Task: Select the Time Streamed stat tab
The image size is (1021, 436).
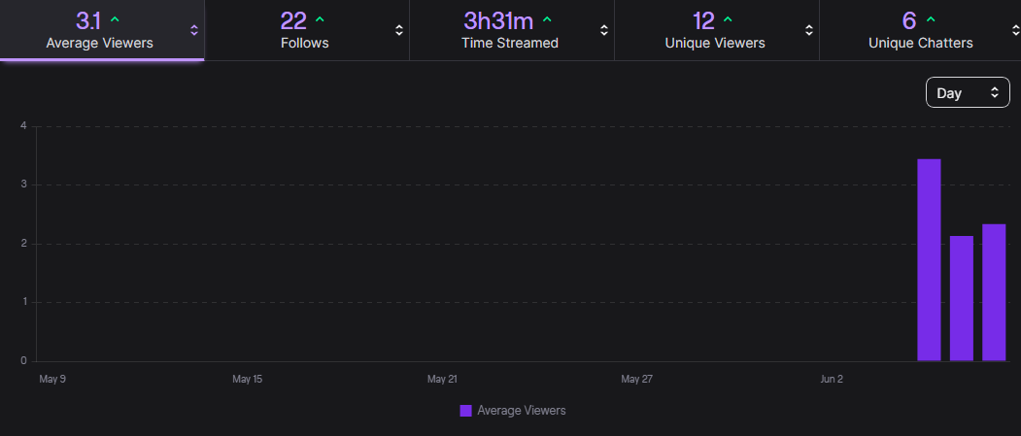Action: [512, 30]
